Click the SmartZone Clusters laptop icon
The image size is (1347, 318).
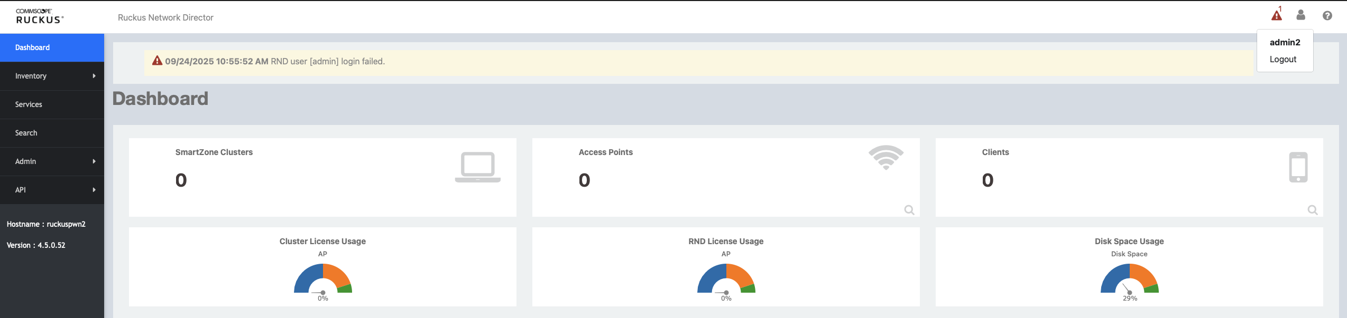coord(477,167)
